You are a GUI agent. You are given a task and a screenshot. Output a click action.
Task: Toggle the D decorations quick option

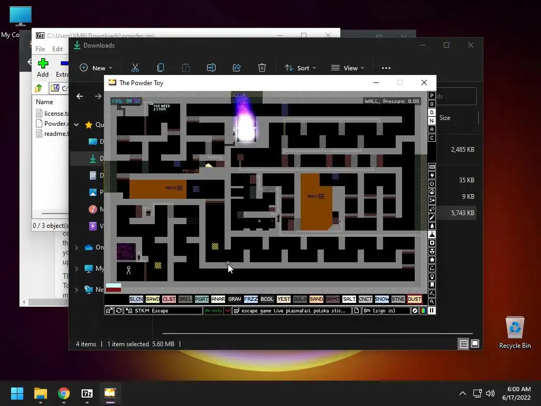pyautogui.click(x=432, y=113)
